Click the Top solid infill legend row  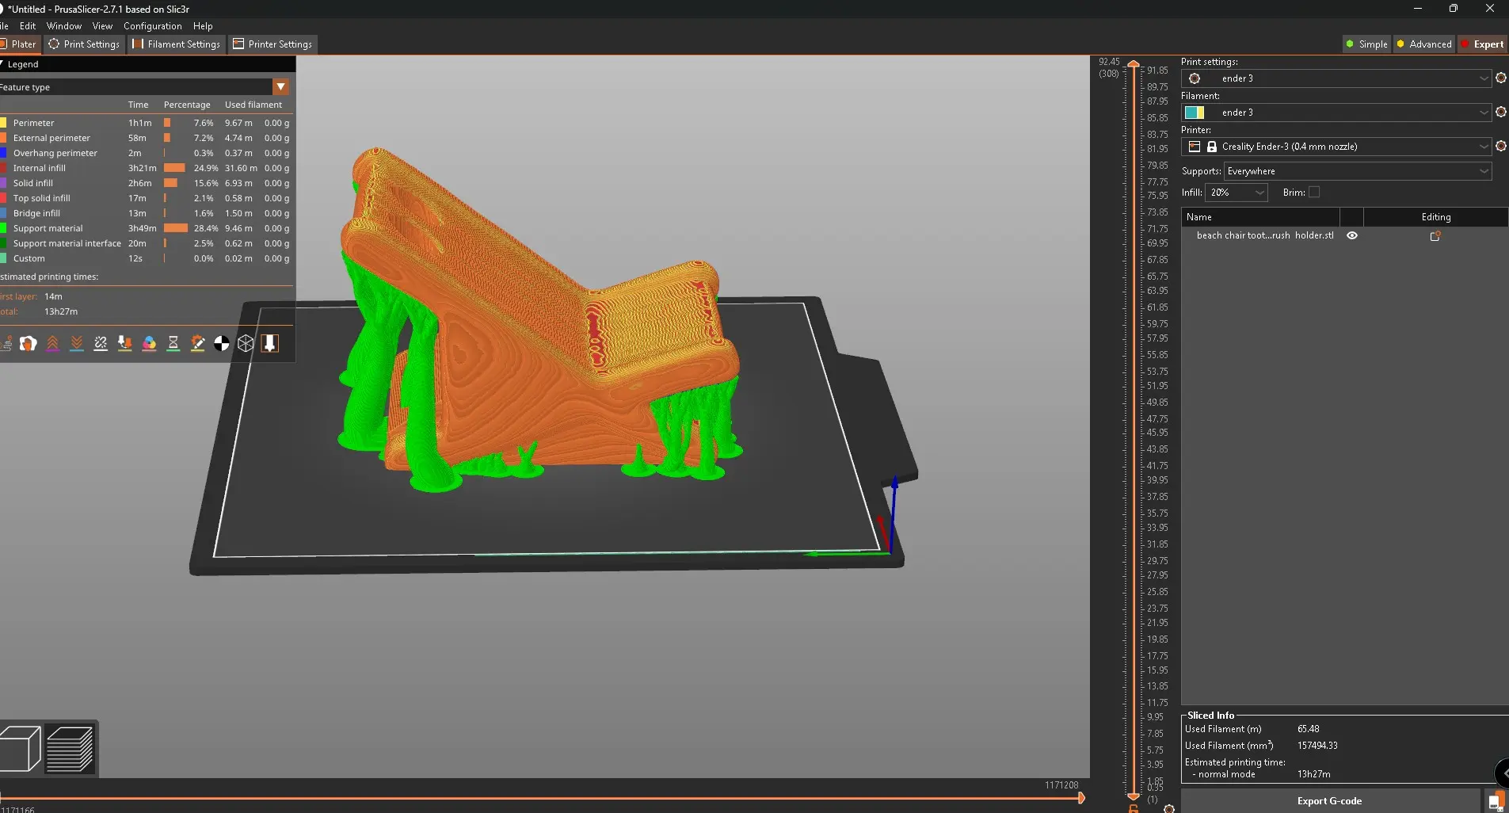(x=147, y=198)
